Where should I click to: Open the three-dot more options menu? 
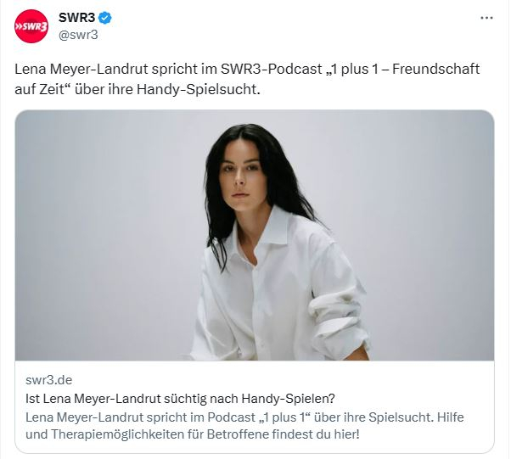(x=486, y=18)
